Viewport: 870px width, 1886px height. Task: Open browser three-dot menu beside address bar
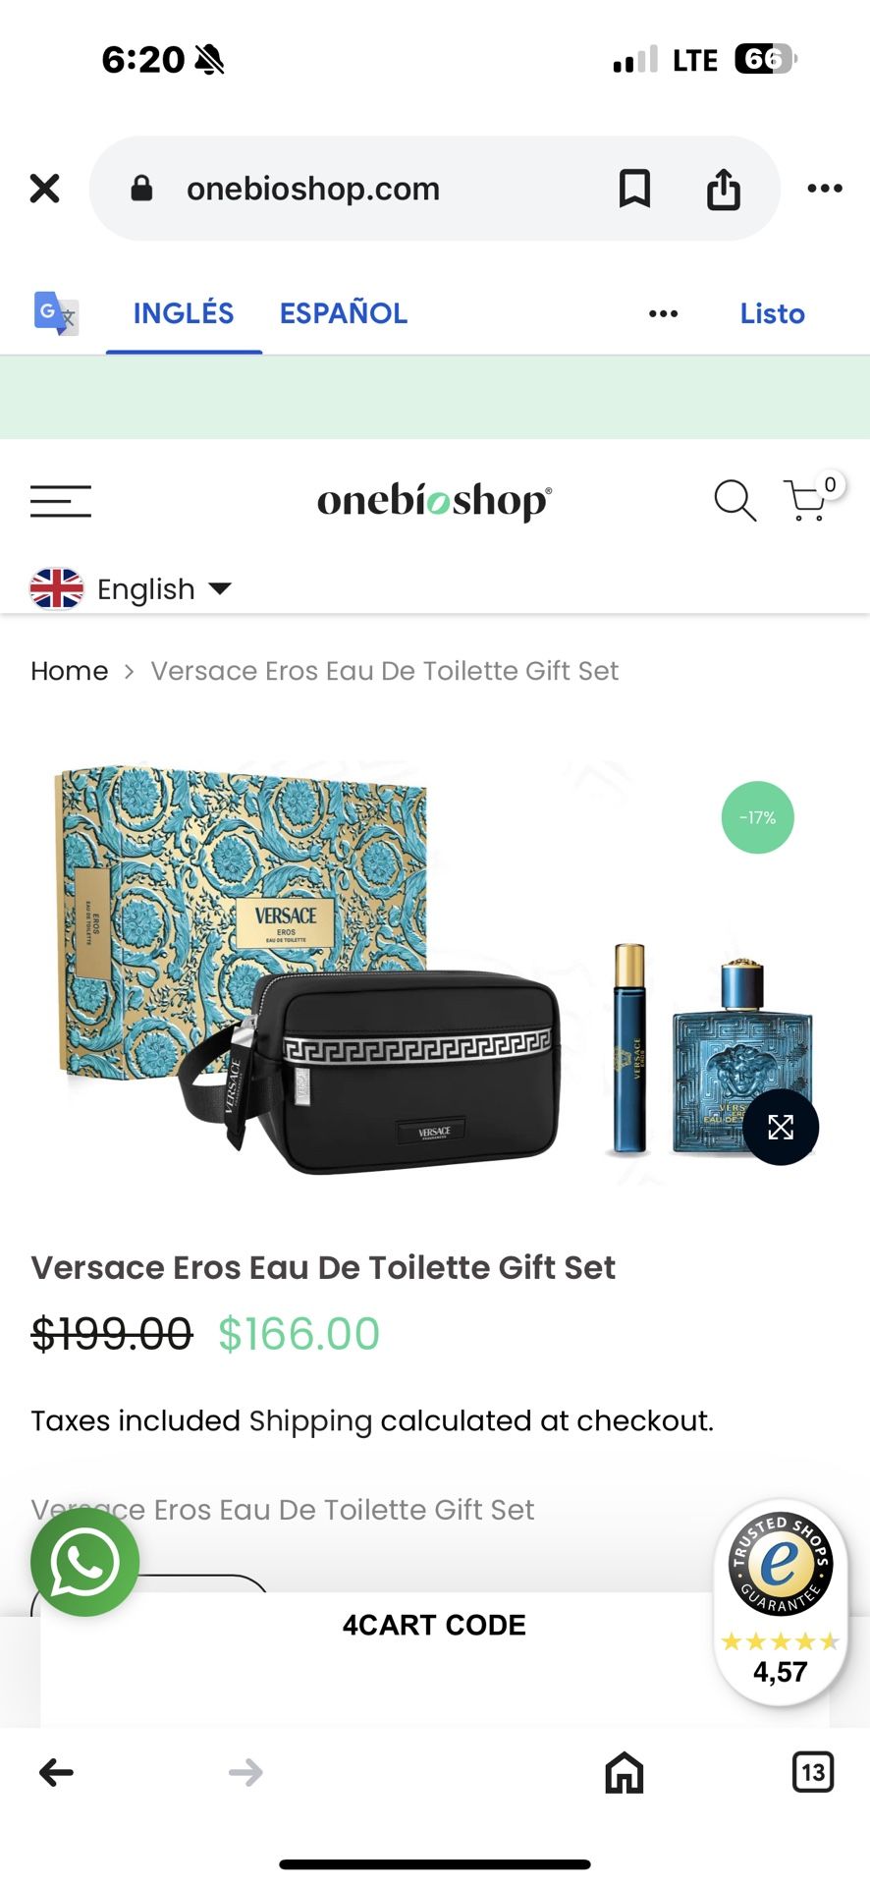click(x=825, y=188)
